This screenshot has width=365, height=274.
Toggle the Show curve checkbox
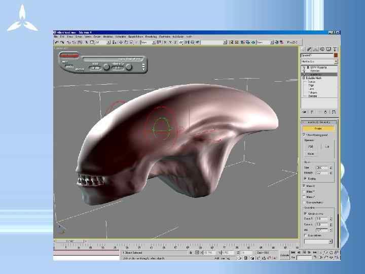(x=305, y=214)
